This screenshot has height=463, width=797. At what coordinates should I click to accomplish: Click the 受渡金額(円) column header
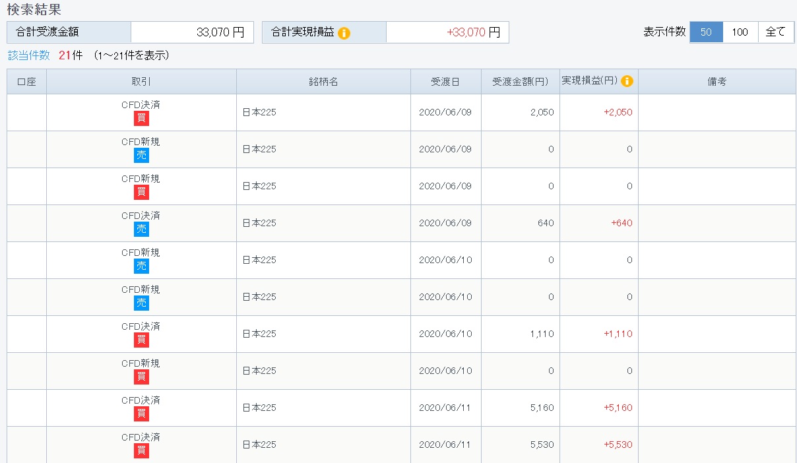[520, 82]
